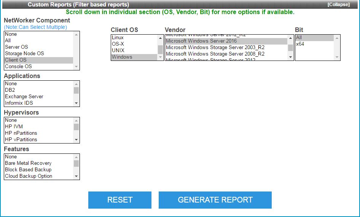The image size is (360, 217).
Task: Select x64 in Bit list
Action: [315, 44]
